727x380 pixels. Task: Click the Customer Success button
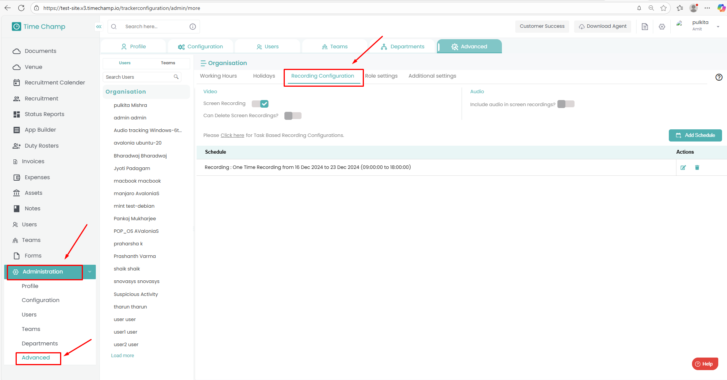click(542, 27)
